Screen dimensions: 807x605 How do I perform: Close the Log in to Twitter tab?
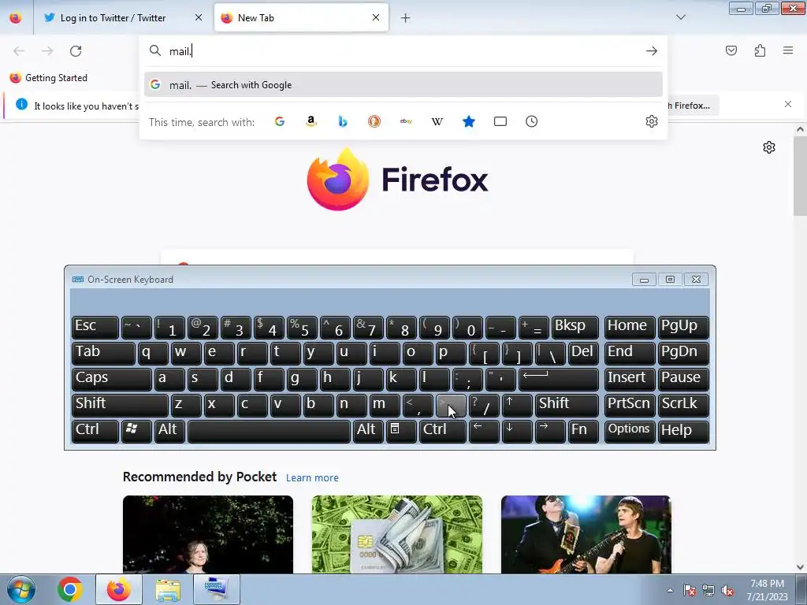point(199,17)
